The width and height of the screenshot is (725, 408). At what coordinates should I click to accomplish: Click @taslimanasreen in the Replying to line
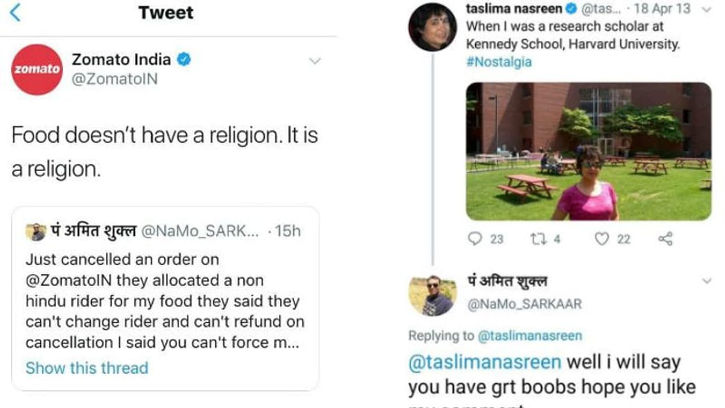530,336
